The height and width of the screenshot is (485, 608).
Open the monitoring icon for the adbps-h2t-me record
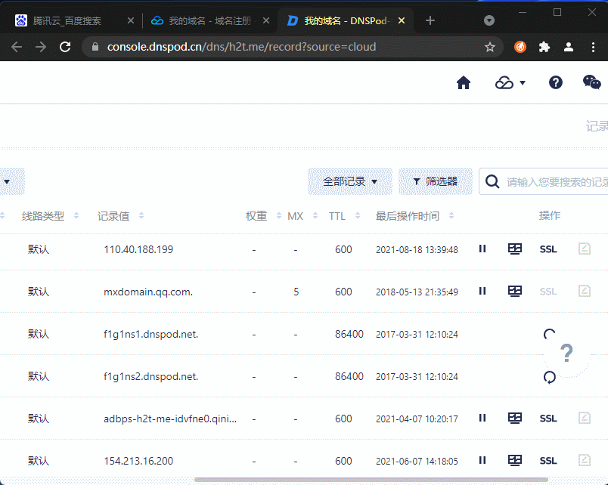click(x=515, y=418)
